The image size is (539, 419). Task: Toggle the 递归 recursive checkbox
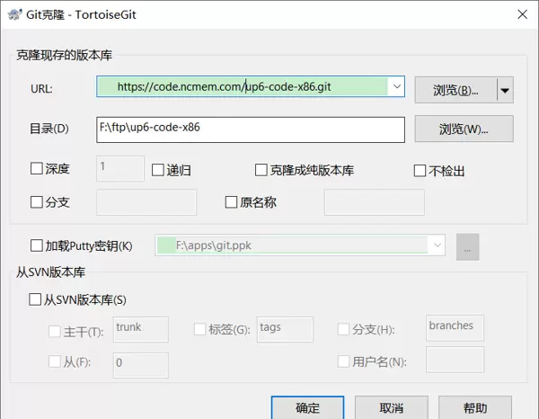158,170
